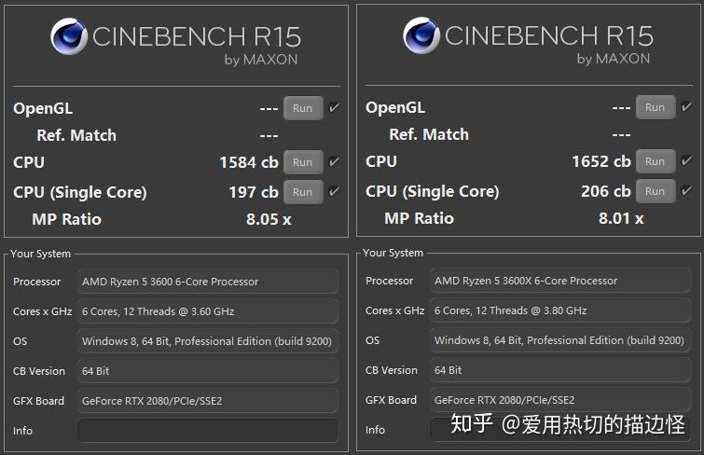Click 'MP Ratio' label in left panel
Viewport: 704px width, 455px height.
(66, 219)
